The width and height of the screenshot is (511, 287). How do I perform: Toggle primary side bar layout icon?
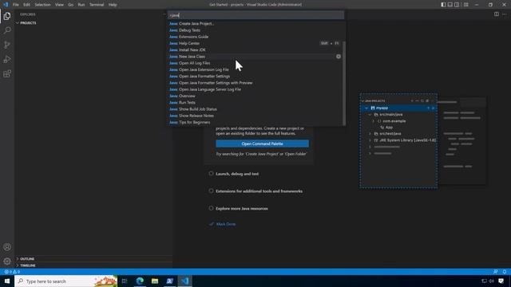tap(443, 5)
